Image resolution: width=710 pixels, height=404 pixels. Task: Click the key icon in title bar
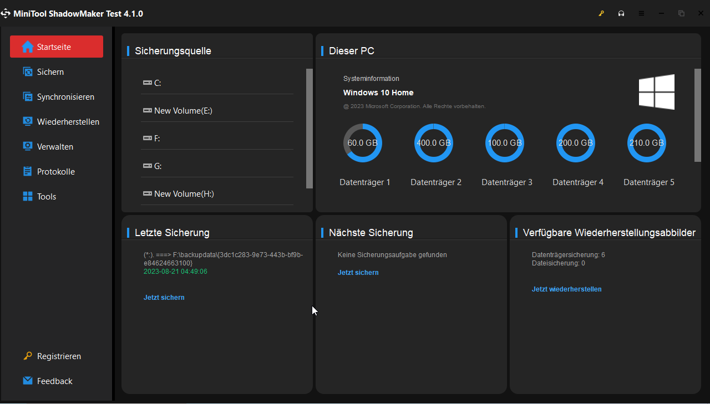pos(601,13)
